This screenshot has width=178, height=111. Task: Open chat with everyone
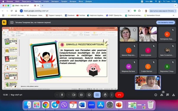pyautogui.click(x=168, y=95)
